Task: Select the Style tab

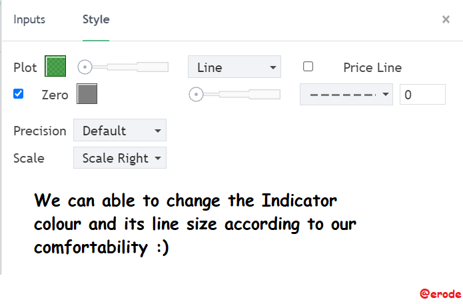Action: (96, 19)
